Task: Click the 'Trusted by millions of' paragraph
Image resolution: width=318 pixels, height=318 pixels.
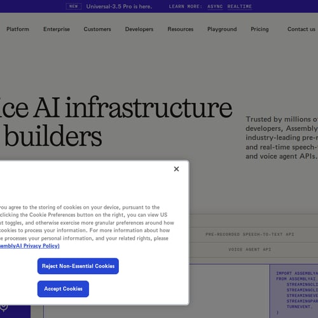Action: pyautogui.click(x=282, y=137)
